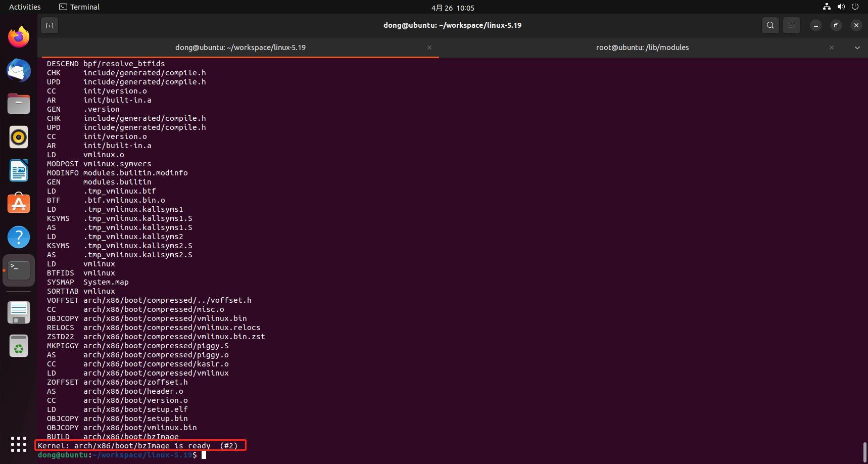Open the terminal search tool

[x=770, y=25]
